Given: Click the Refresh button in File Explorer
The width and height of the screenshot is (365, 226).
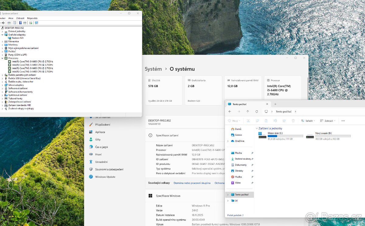Looking at the screenshot, I should point(257,112).
